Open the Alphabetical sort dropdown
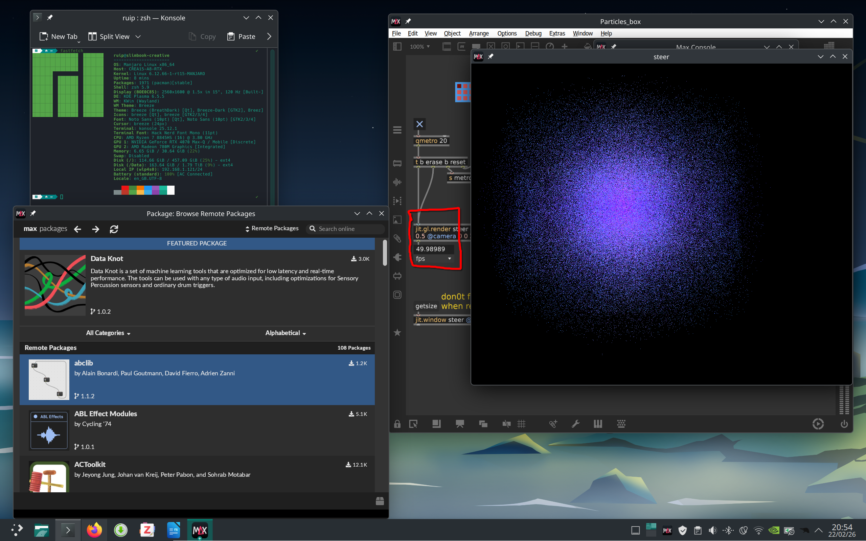 point(285,333)
